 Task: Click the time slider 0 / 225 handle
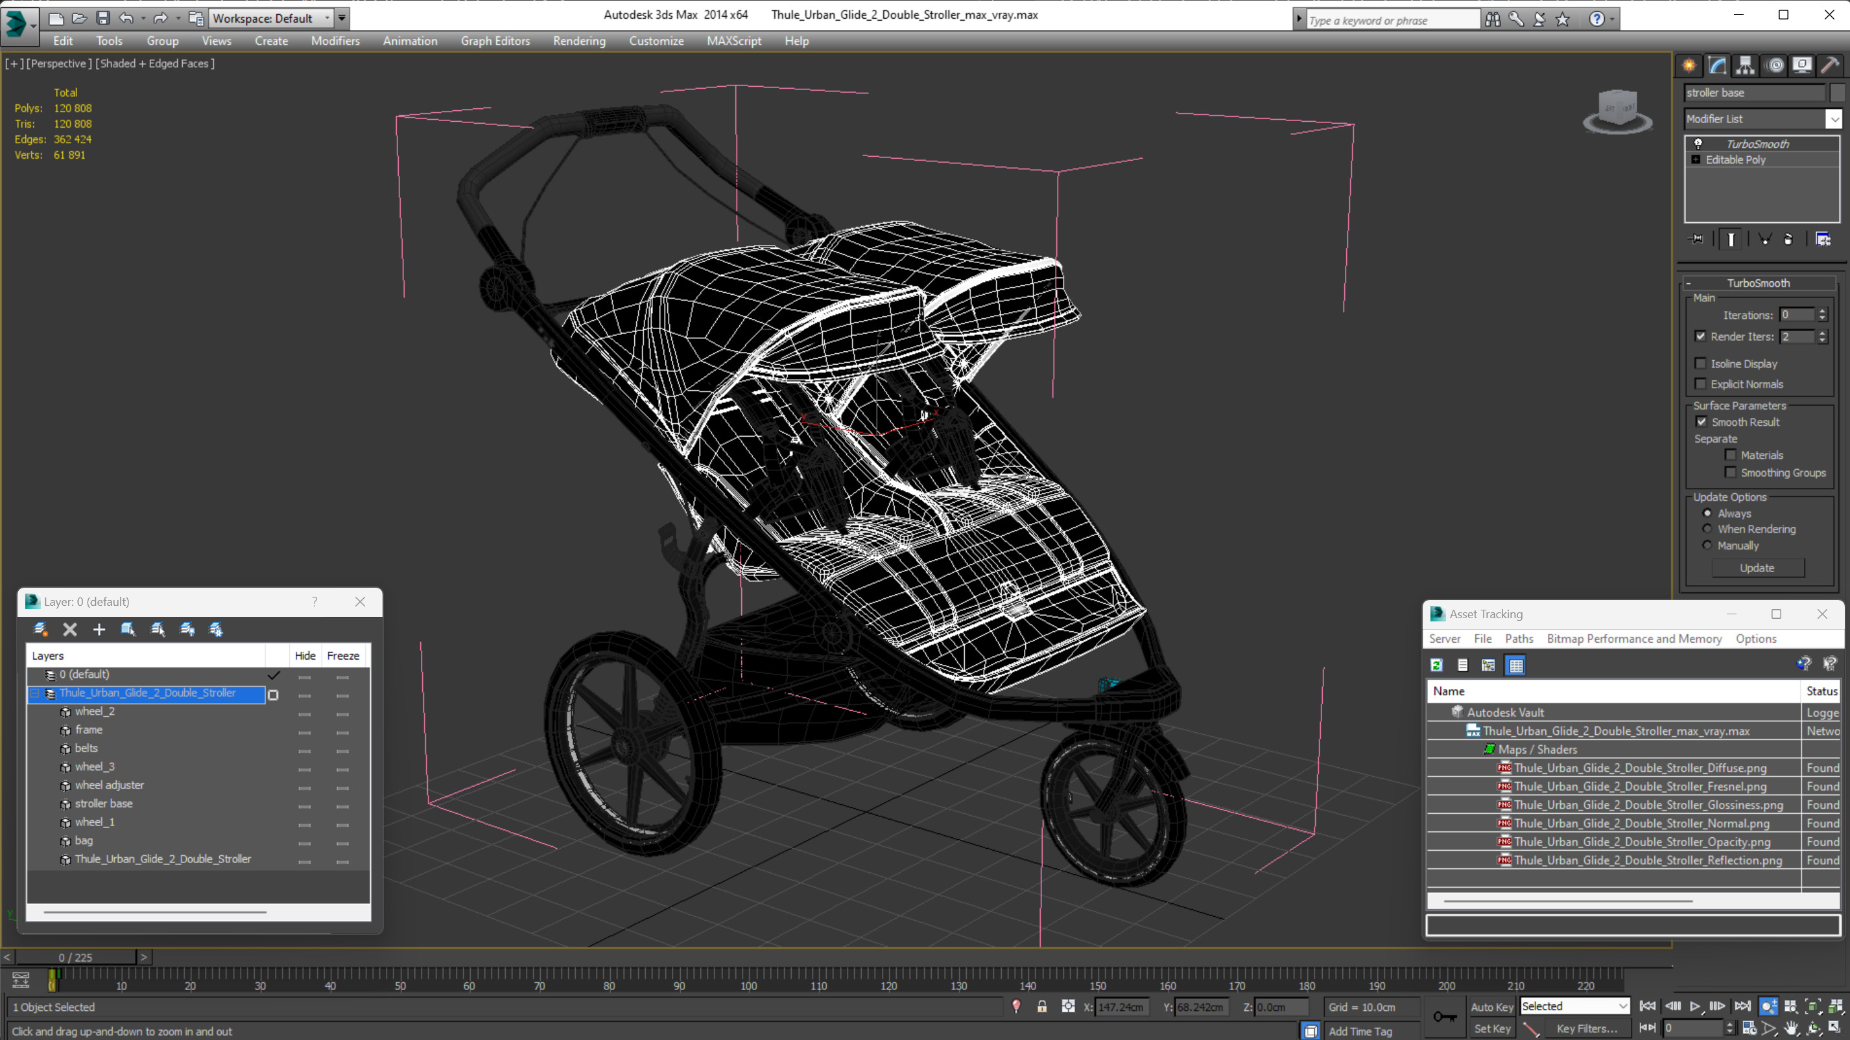75,957
